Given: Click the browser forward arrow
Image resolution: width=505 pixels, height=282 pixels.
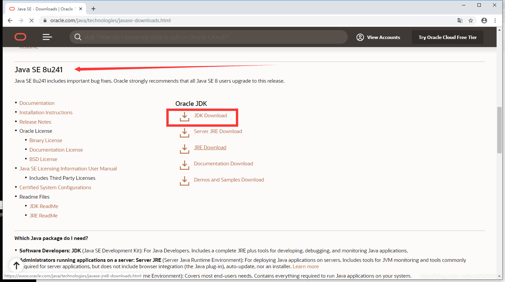Looking at the screenshot, I should click(x=21, y=21).
